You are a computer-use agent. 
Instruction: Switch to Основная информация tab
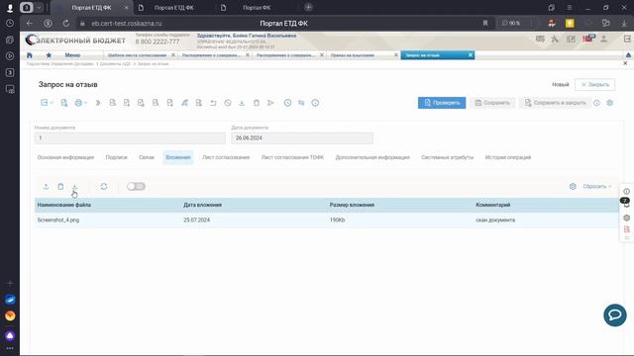click(x=65, y=157)
